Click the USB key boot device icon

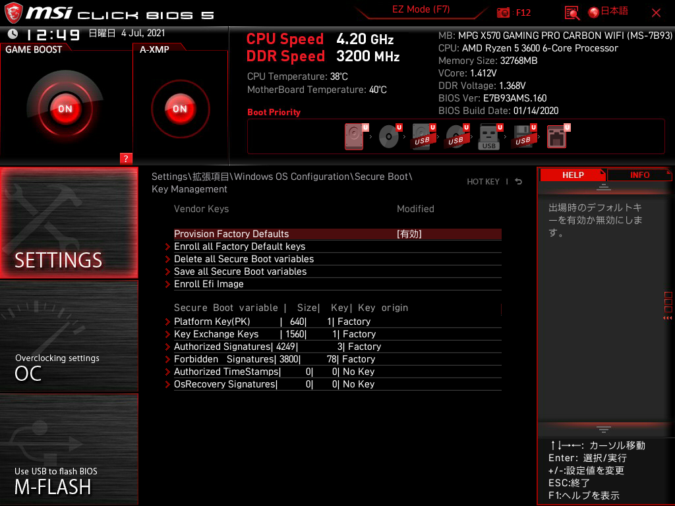click(490, 137)
